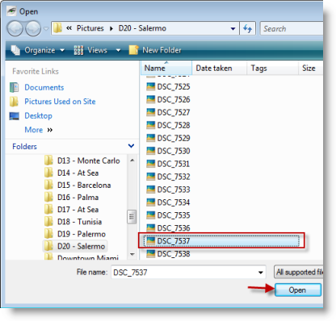Screen dimensions: 336x321
Task: Expand the address bar history dropdown
Action: click(x=233, y=28)
